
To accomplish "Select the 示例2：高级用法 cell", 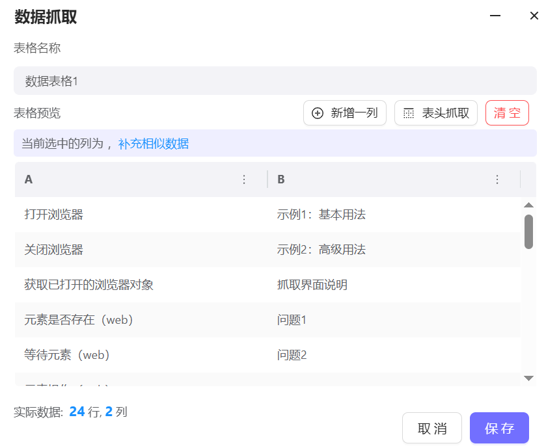I will pos(321,250).
